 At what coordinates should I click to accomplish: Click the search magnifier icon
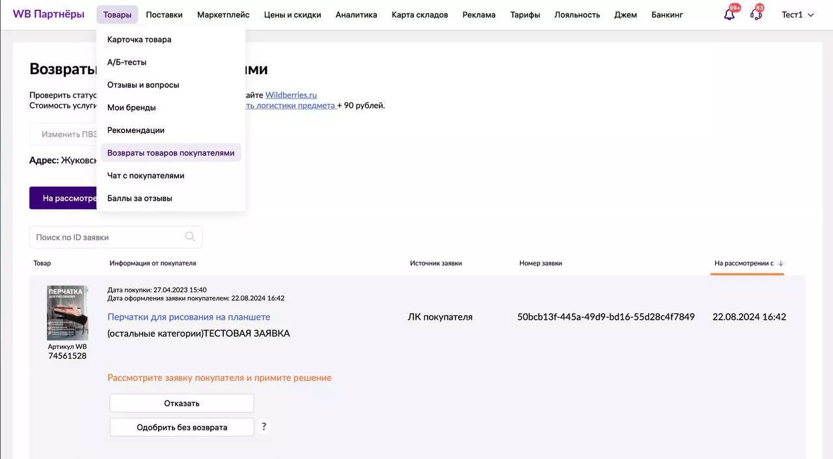[x=190, y=237]
